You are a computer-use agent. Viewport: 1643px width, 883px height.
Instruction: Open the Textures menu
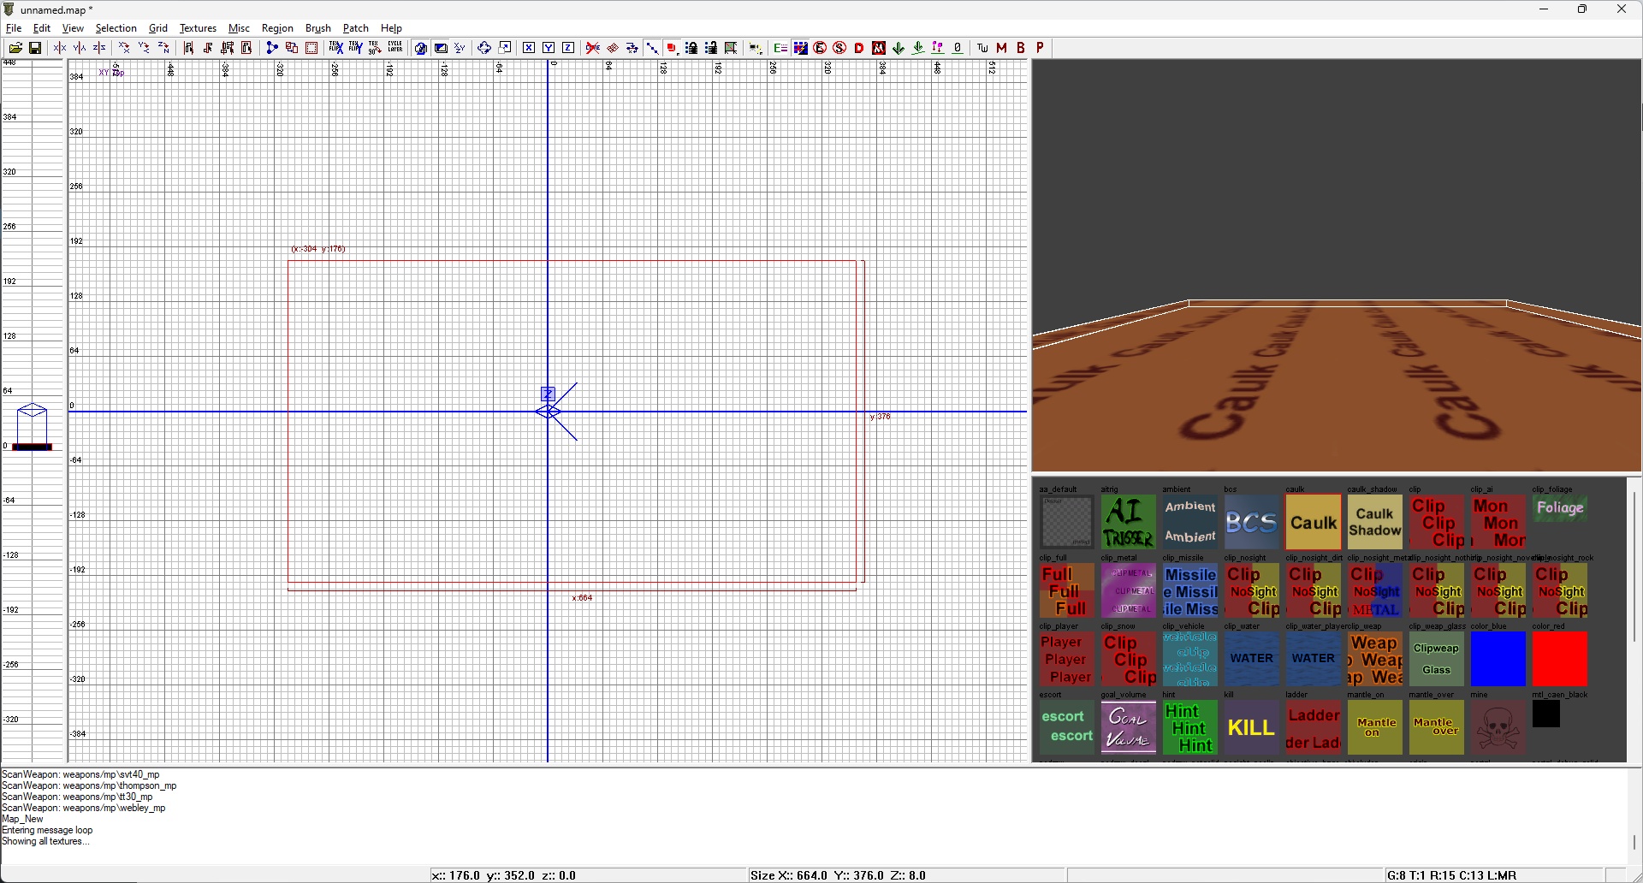(198, 28)
